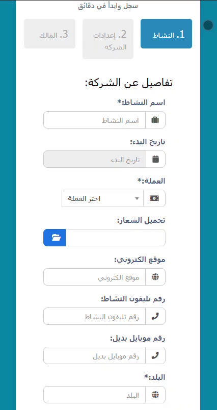Click the logo upload file field
Viewport: 217px width, 410px height.
pos(116,238)
